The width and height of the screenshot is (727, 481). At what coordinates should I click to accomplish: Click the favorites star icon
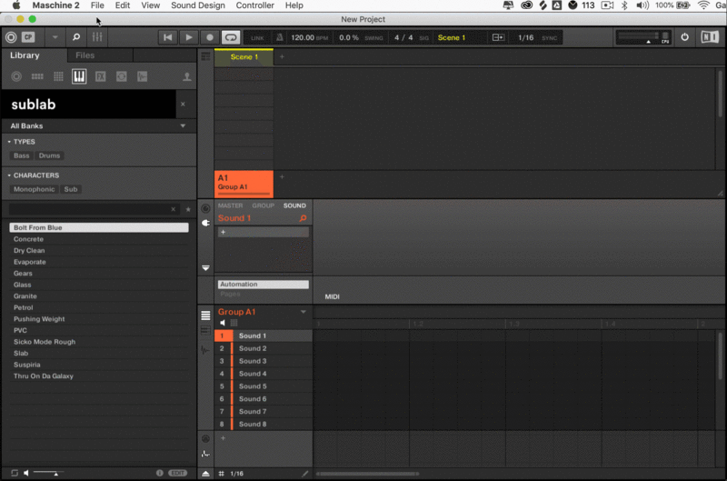coord(188,209)
